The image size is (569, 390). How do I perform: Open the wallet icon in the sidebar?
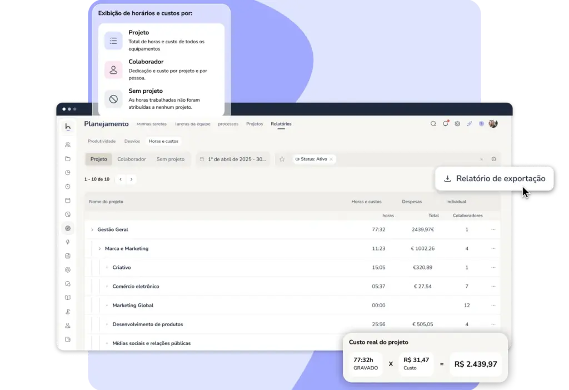(68, 339)
